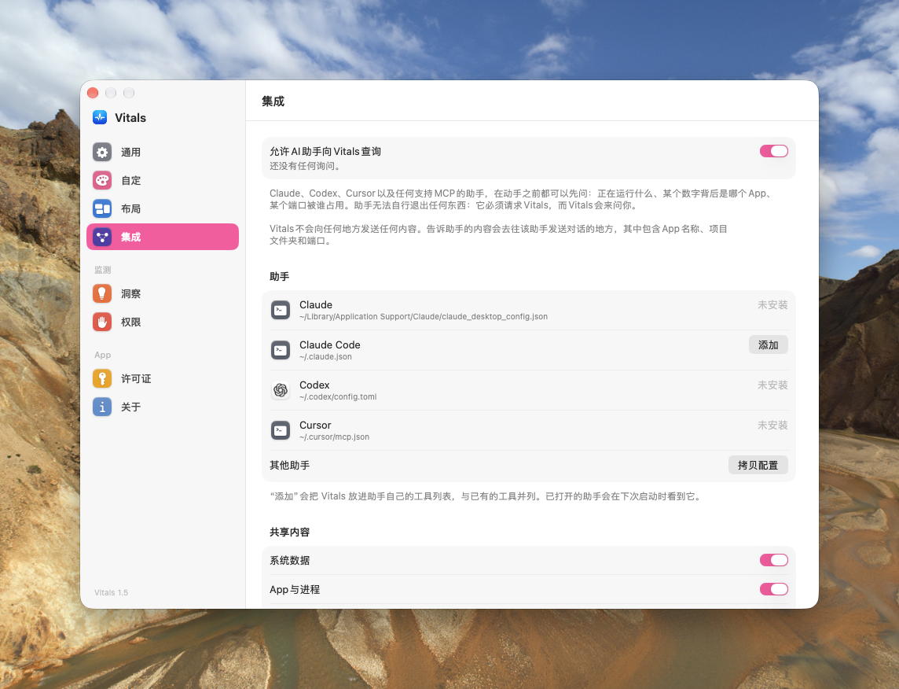This screenshot has height=689, width=899.
Task: Click the key icon beside 许可证
Action: 102,378
